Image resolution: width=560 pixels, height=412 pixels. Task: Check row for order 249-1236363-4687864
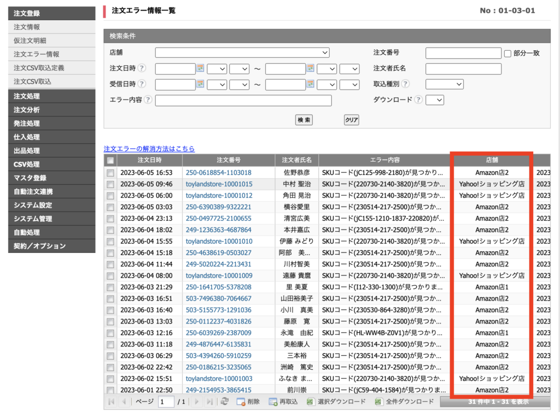click(110, 230)
